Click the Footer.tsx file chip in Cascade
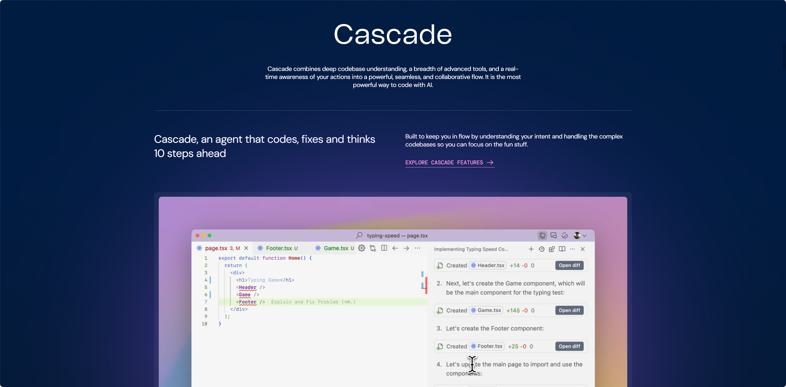This screenshot has width=786, height=387. click(487, 346)
